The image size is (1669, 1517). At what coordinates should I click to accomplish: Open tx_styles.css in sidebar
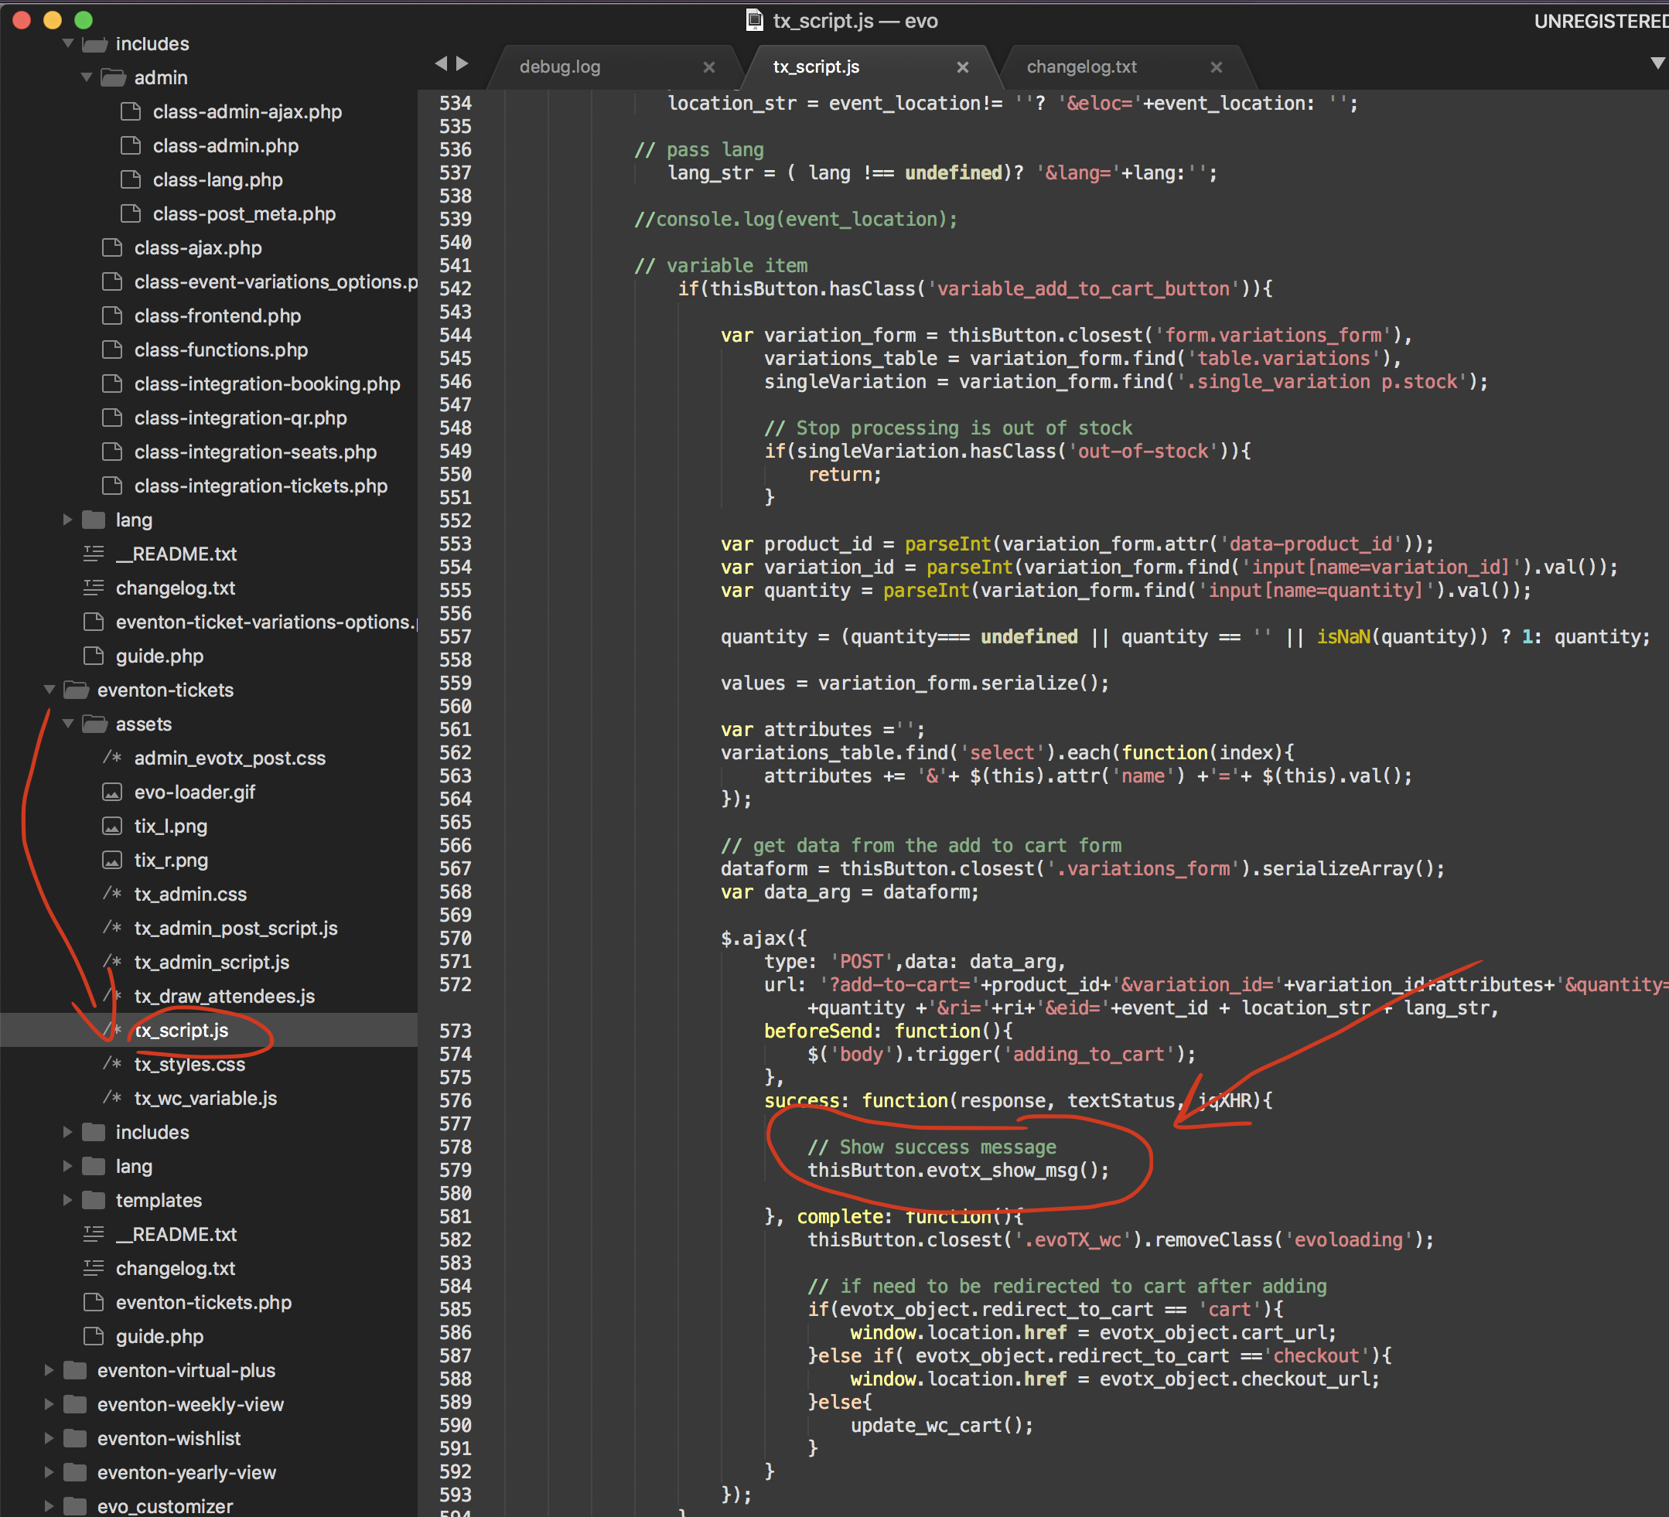tap(189, 1065)
